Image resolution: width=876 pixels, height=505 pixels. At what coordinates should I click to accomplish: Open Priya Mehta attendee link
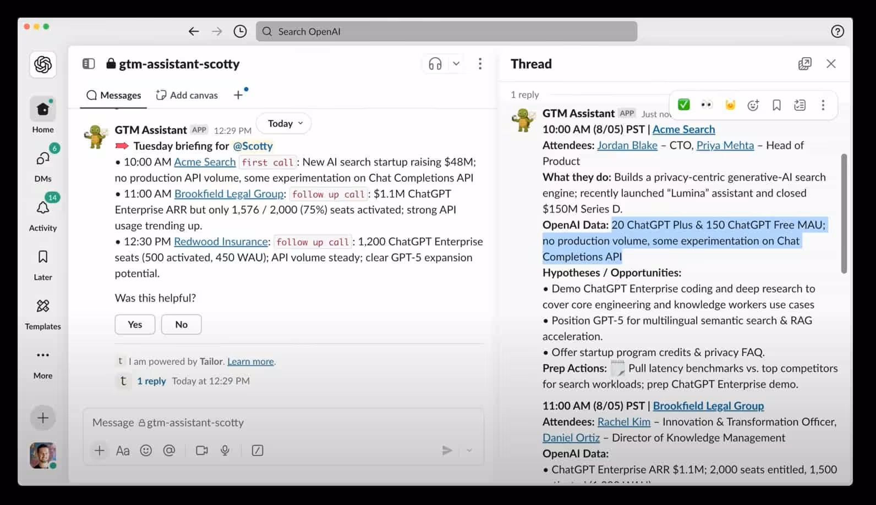coord(725,145)
